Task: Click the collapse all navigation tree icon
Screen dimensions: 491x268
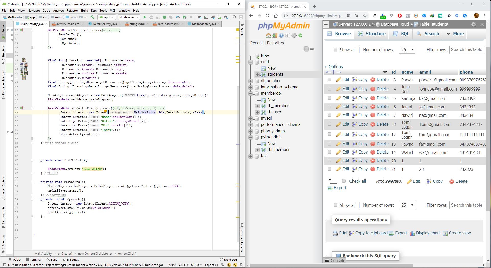Action: [306, 49]
